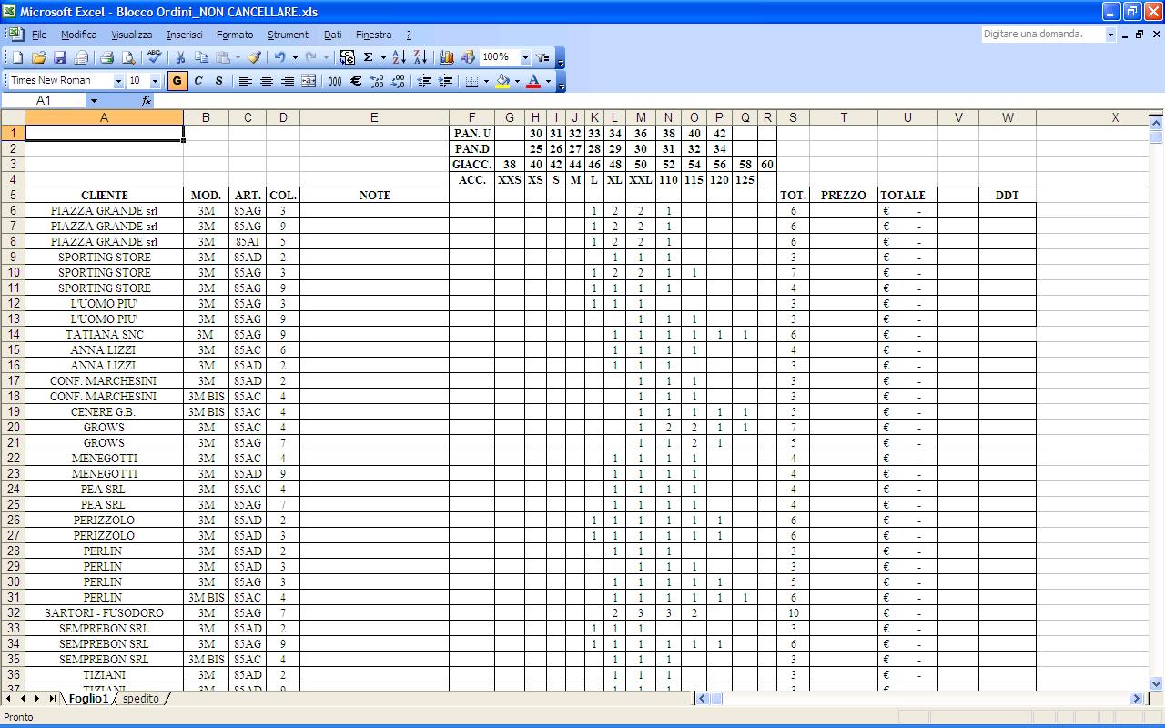The height and width of the screenshot is (728, 1165).
Task: Open the Formato menu
Action: [x=235, y=35]
